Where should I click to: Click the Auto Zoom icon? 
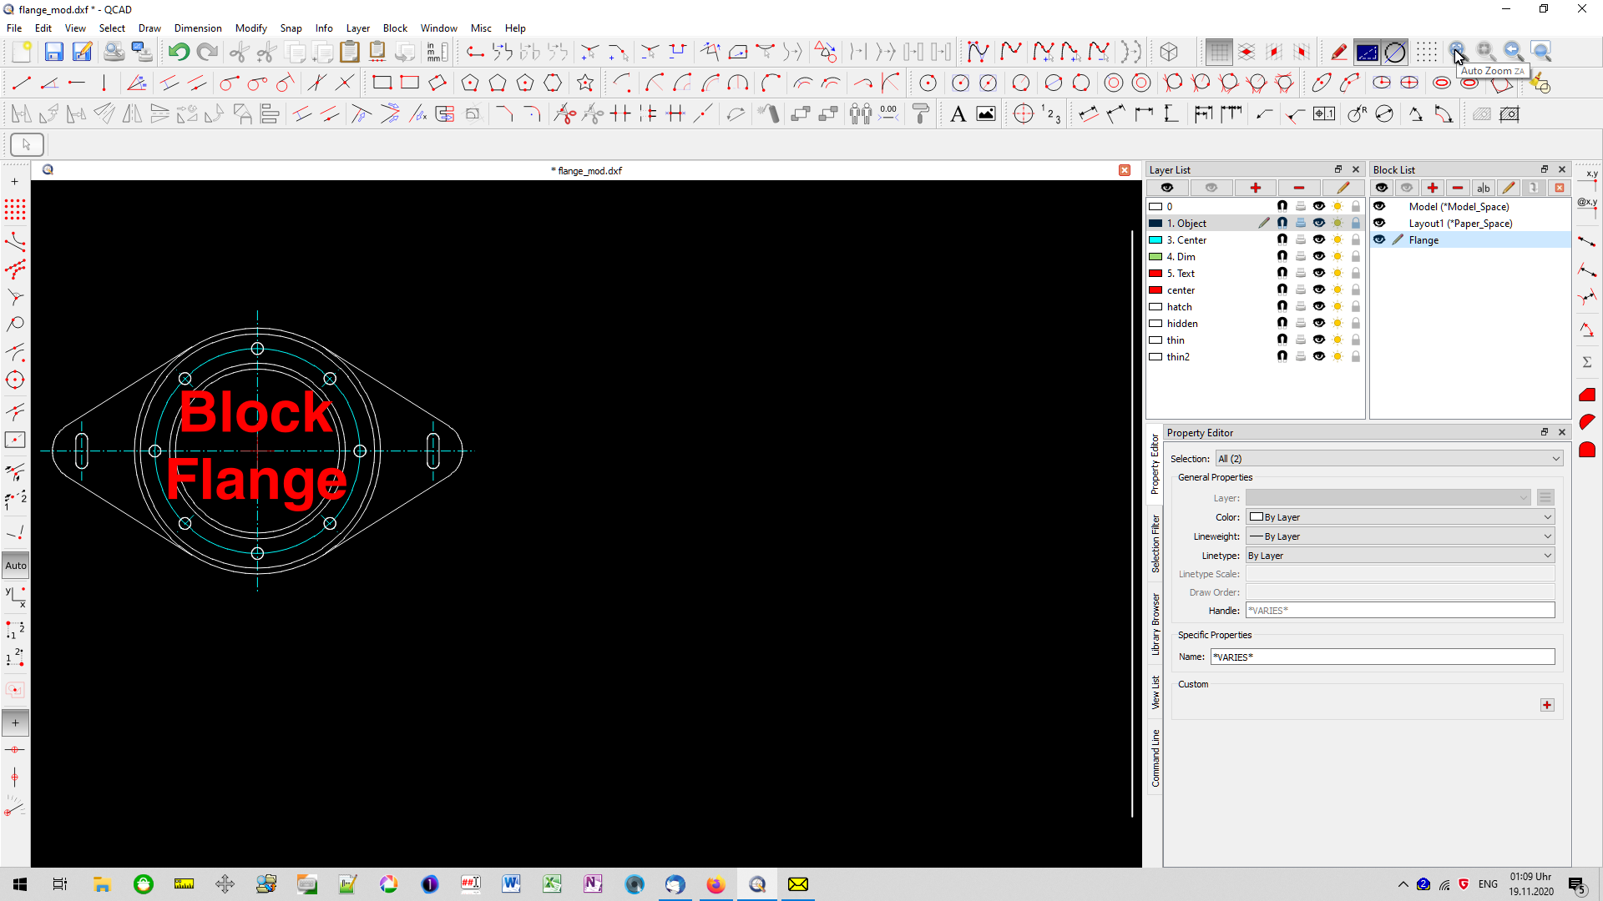[1457, 52]
